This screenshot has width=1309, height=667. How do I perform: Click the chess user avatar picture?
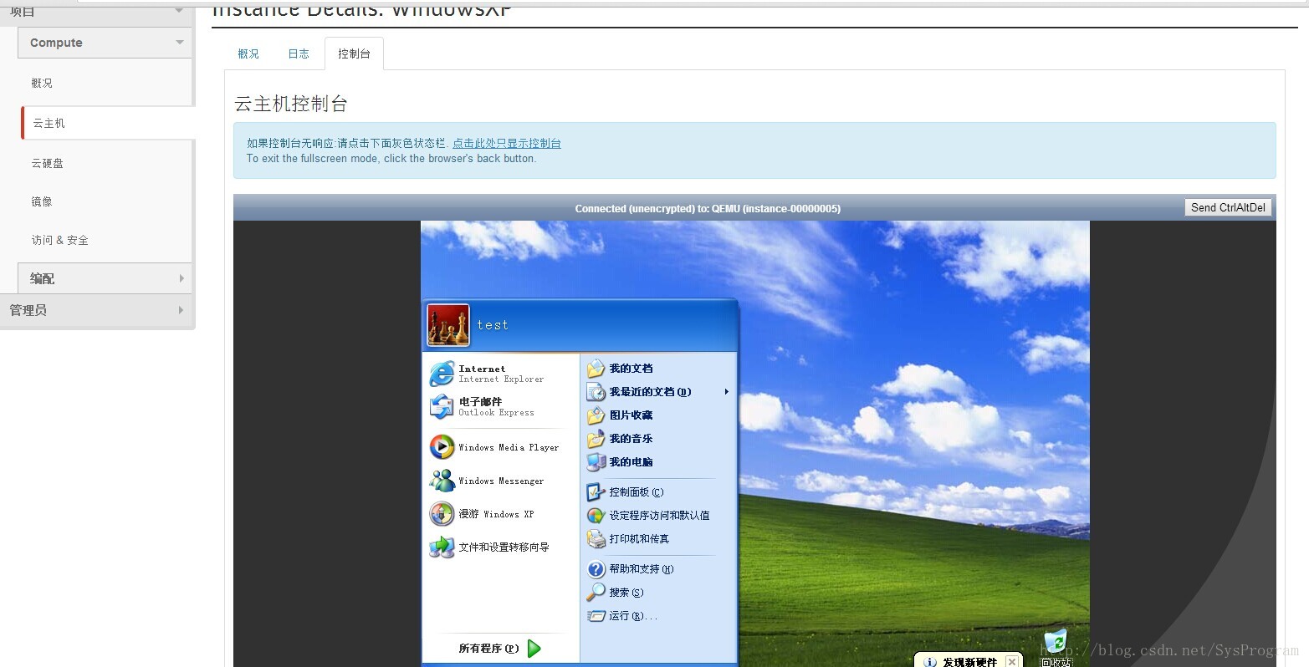(x=448, y=325)
